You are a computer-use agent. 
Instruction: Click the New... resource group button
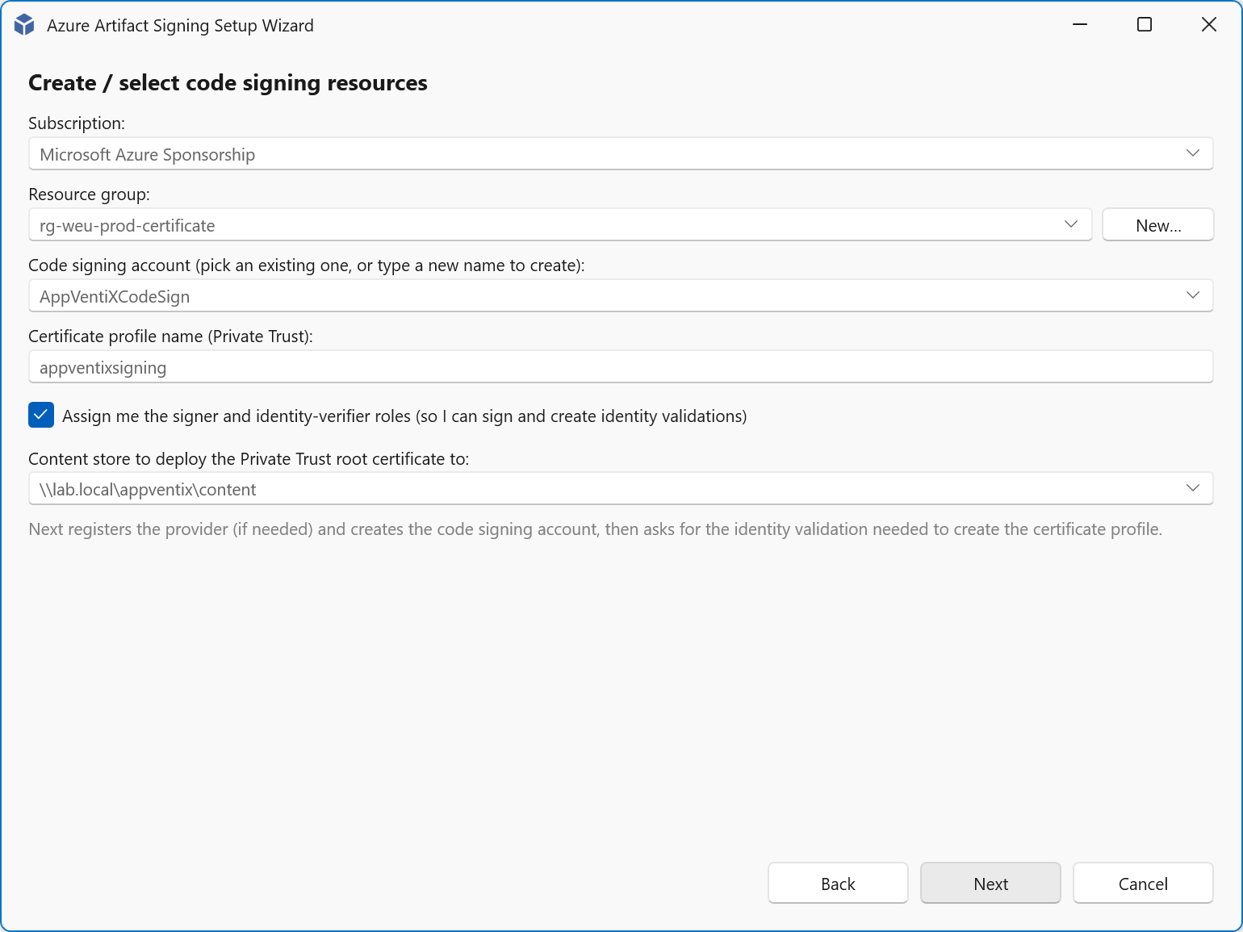[1158, 225]
